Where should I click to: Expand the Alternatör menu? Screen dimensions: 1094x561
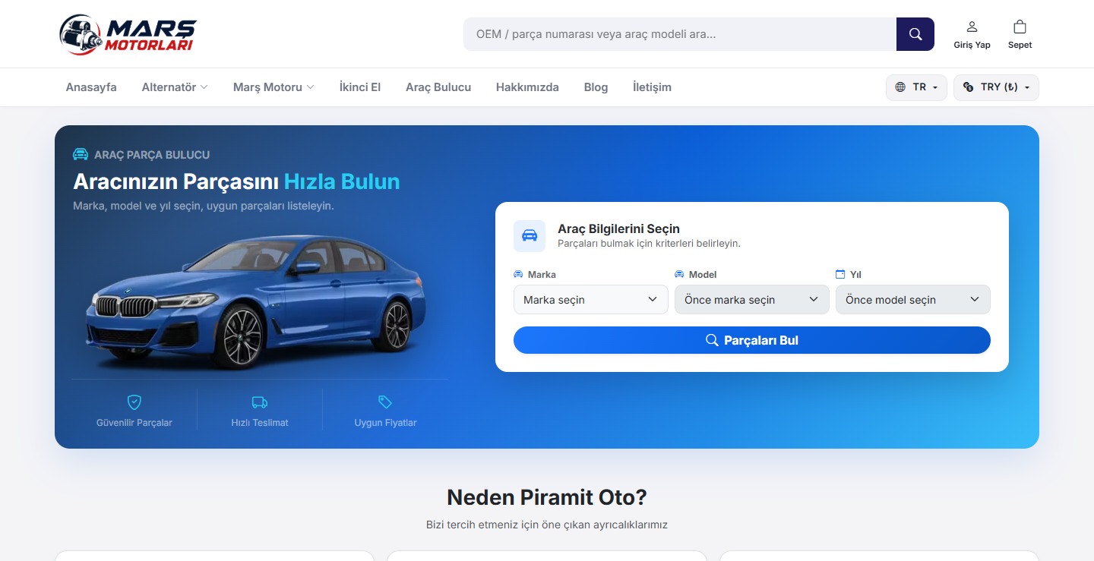coord(175,87)
